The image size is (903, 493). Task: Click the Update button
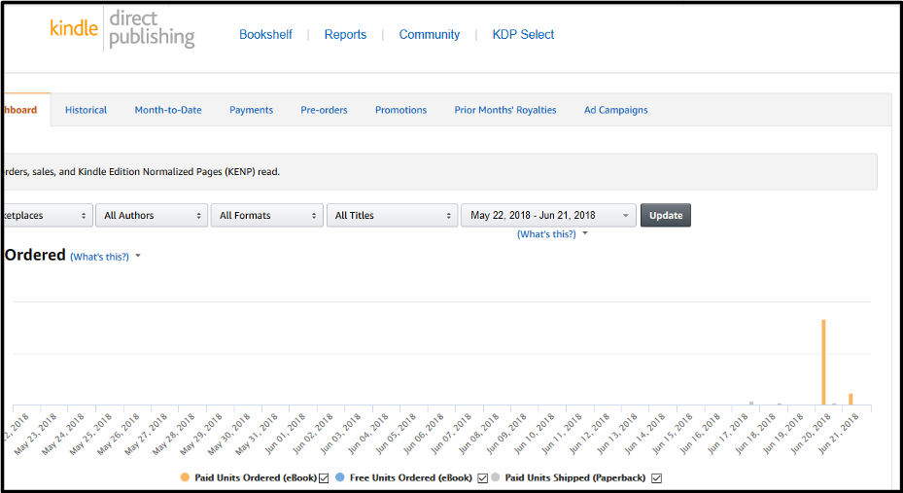pos(666,216)
